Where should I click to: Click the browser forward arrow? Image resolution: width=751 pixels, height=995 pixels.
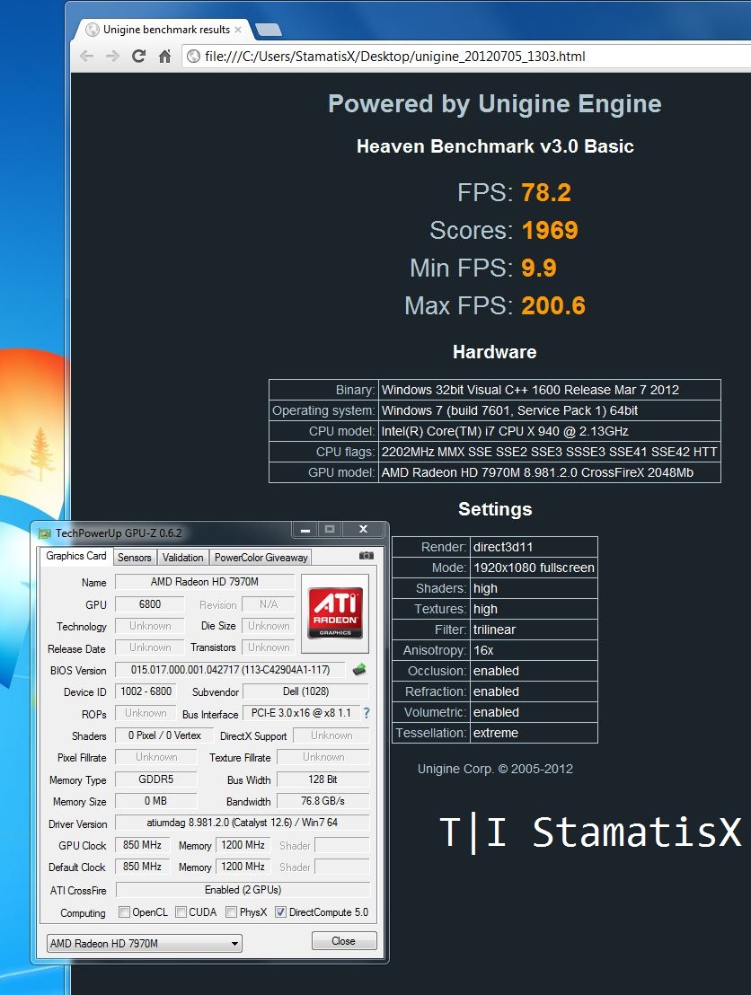coord(112,57)
